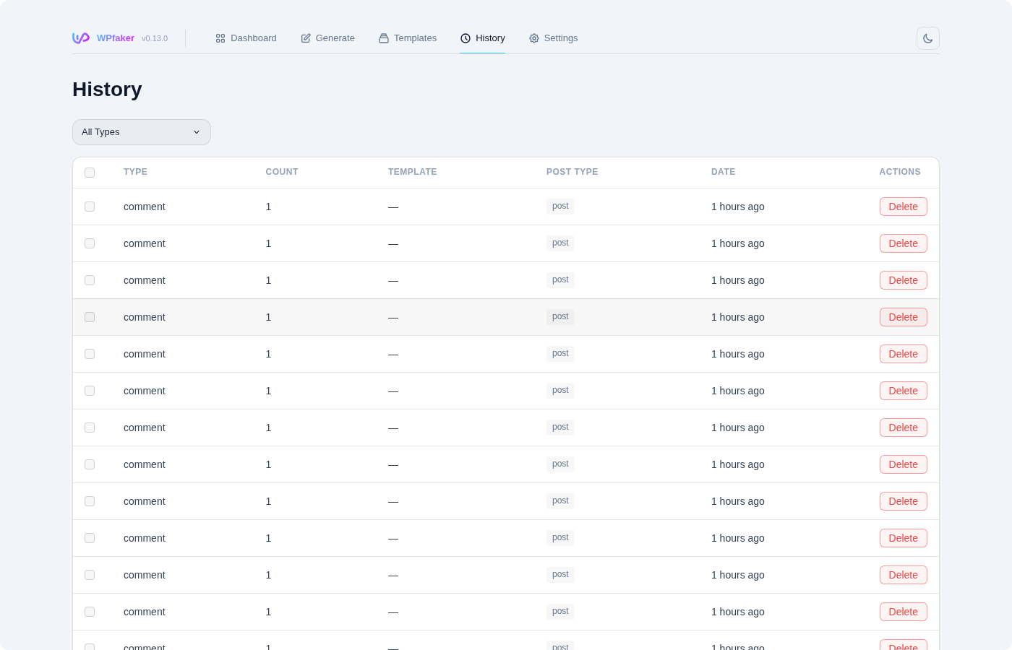Tick the checkbox of the fourth comment row
This screenshot has width=1012, height=650.
(x=90, y=317)
